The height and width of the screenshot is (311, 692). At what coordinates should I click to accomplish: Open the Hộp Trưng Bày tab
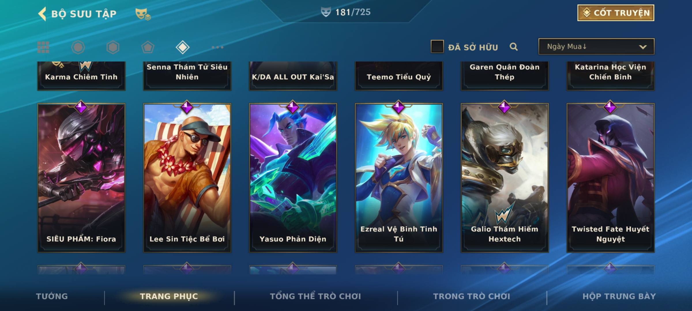pyautogui.click(x=619, y=296)
